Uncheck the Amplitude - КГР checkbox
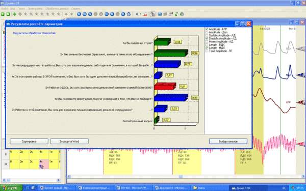Screen dimensions: 306x191 [207, 29]
